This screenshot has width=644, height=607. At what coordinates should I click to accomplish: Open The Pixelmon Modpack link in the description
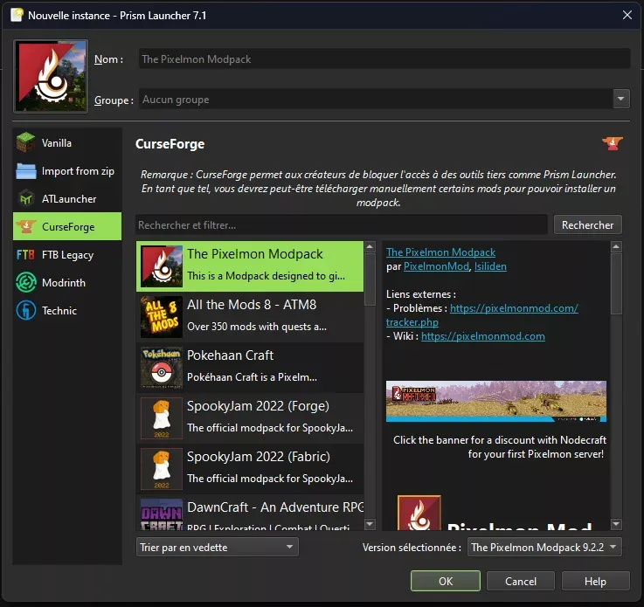tap(440, 252)
